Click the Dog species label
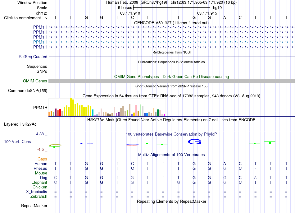295x213 pixels. click(x=43, y=178)
